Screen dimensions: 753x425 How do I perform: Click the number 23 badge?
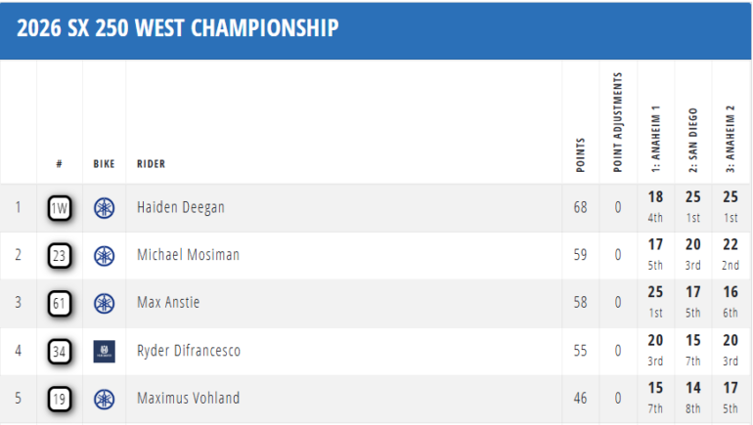click(59, 255)
